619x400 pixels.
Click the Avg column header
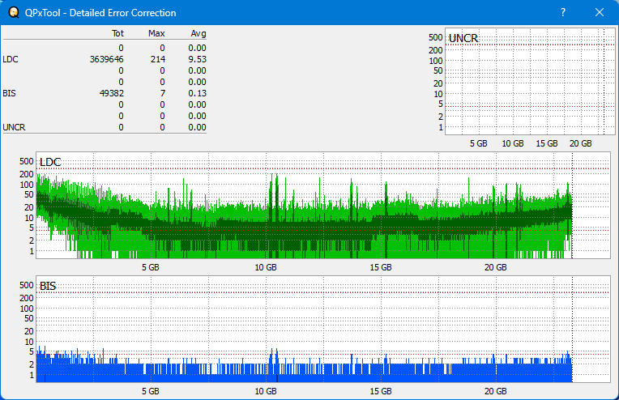(198, 33)
